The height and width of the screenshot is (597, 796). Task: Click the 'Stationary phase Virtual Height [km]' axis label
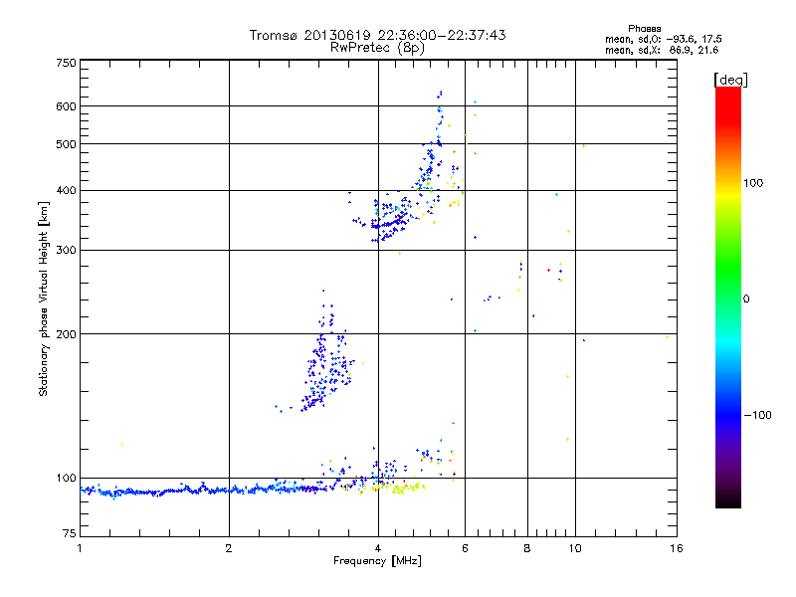(x=44, y=298)
